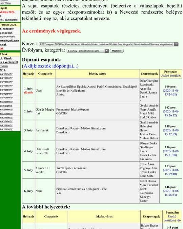Click the Aszódi Petőfi Gimnáziuma school cell
183x229 pixels.
[x=97, y=91]
